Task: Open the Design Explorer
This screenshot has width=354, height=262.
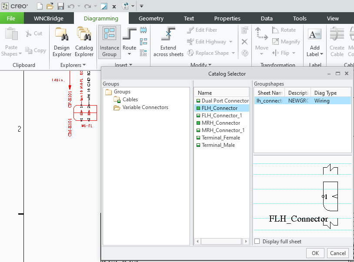Action: point(62,42)
